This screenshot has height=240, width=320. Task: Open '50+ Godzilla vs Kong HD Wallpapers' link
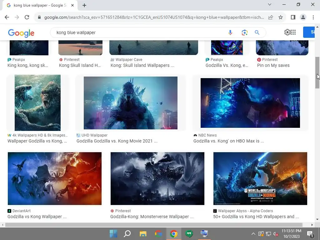tap(256, 217)
